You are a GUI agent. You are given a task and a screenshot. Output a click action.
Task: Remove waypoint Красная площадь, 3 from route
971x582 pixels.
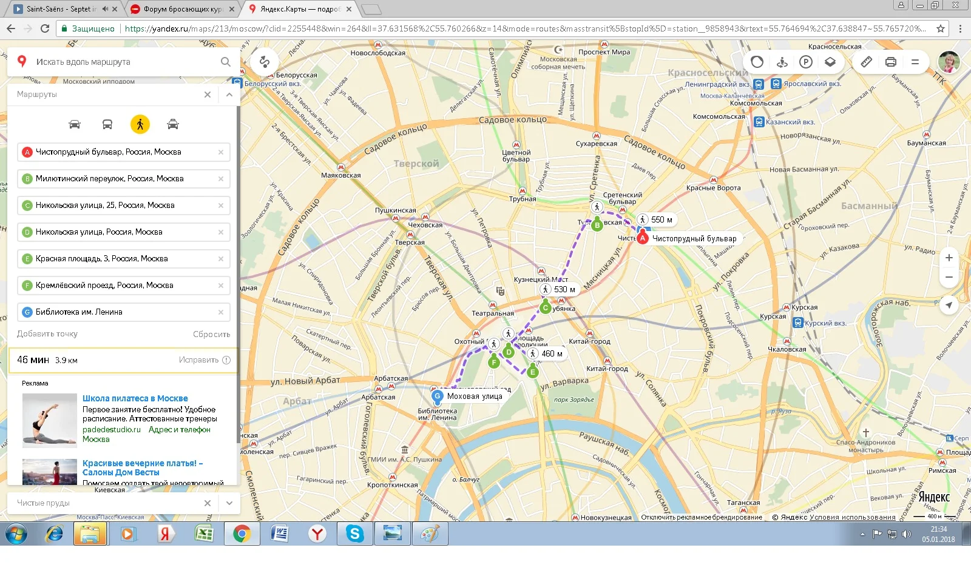click(x=221, y=259)
